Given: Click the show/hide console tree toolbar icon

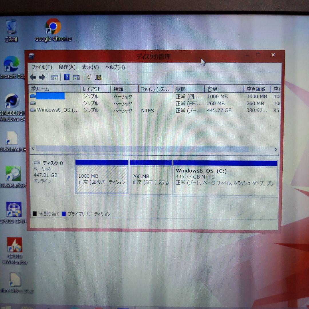Looking at the screenshot, I should (x=55, y=77).
